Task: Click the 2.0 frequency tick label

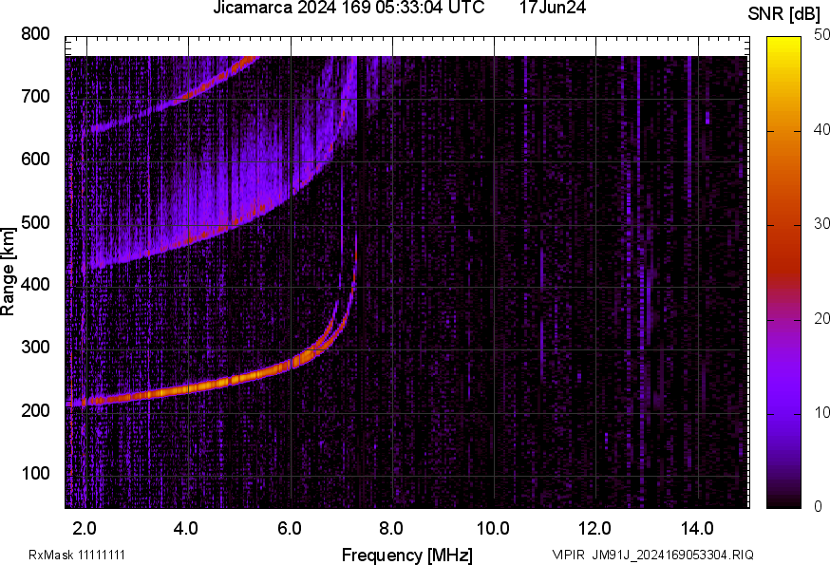Action: click(85, 529)
